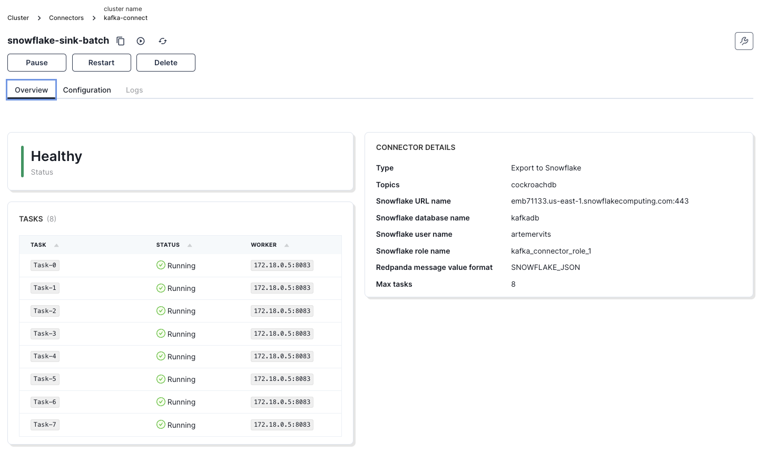The width and height of the screenshot is (757, 453).
Task: Select the Task-0 label
Action: (45, 265)
